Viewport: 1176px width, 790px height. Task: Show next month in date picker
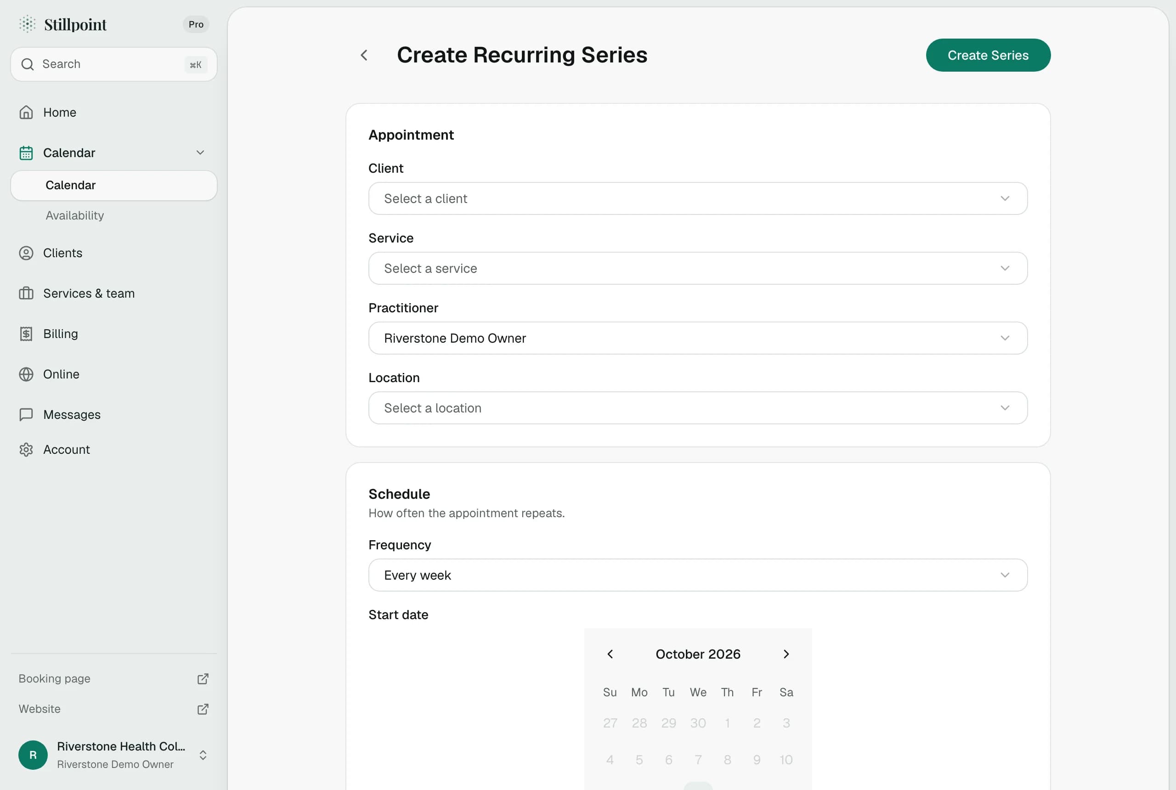tap(786, 654)
